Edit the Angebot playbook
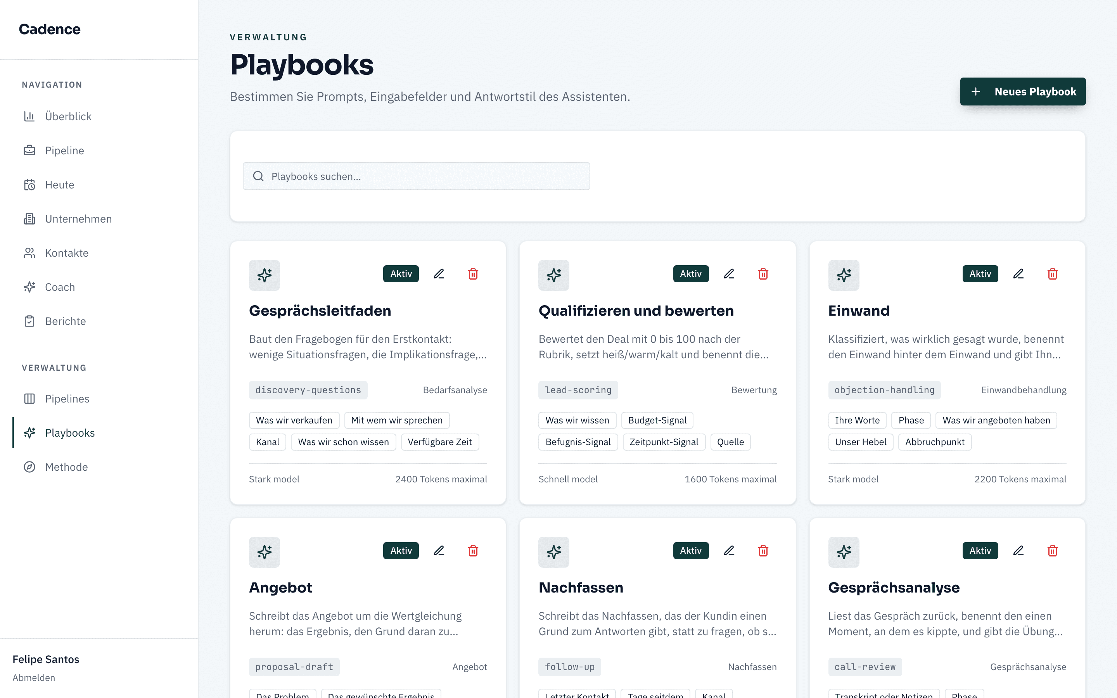Viewport: 1117px width, 698px height. [439, 551]
